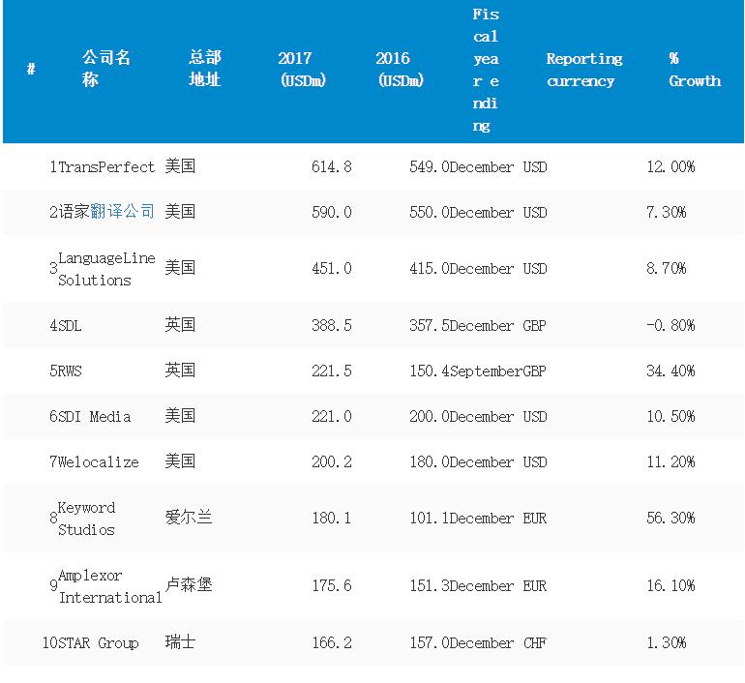
Task: Click the Reporting currency column header
Action: (584, 70)
